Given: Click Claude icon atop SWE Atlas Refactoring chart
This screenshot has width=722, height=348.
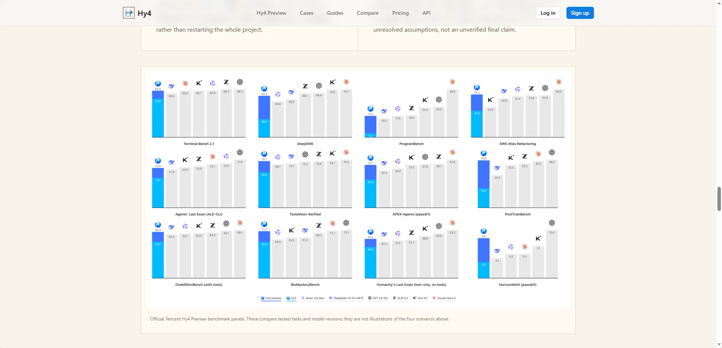Looking at the screenshot, I should pos(559,82).
